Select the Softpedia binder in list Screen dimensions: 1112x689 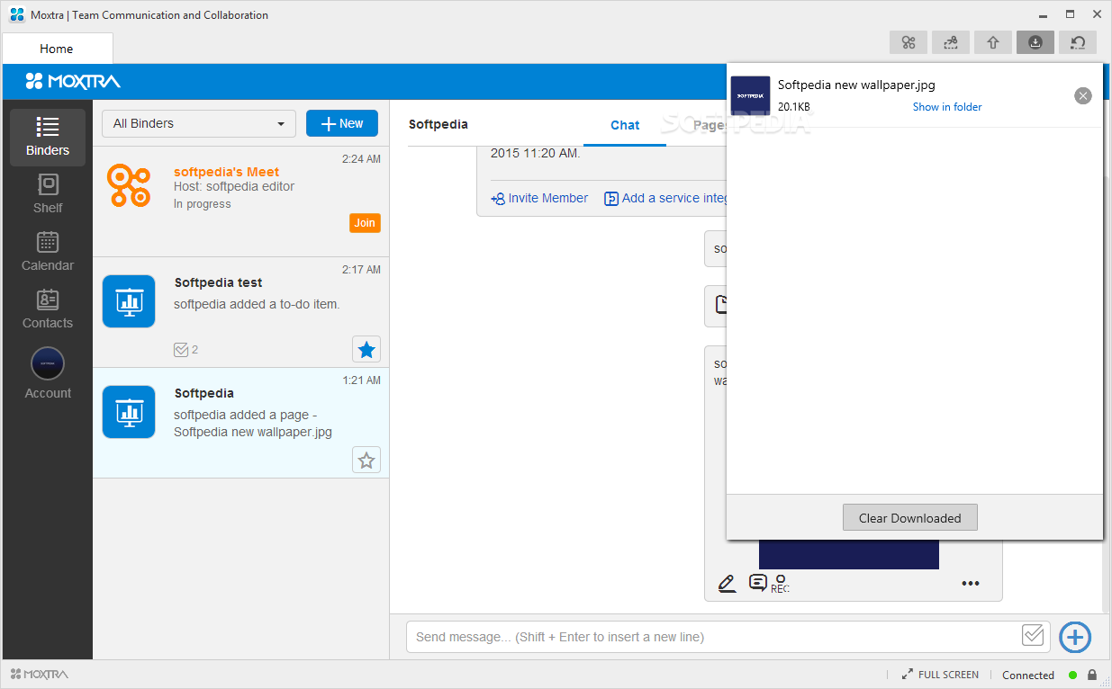[240, 423]
